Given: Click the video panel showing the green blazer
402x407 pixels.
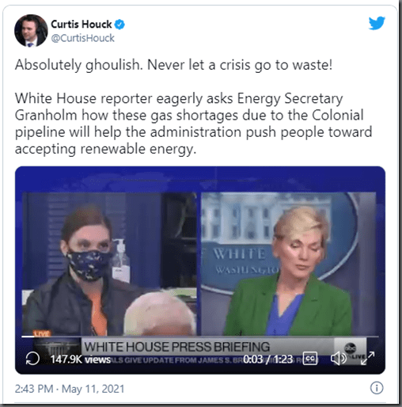Looking at the screenshot, I should pyautogui.click(x=288, y=264).
